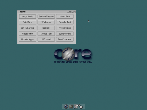Launch the Mouse Tool

(46, 34)
